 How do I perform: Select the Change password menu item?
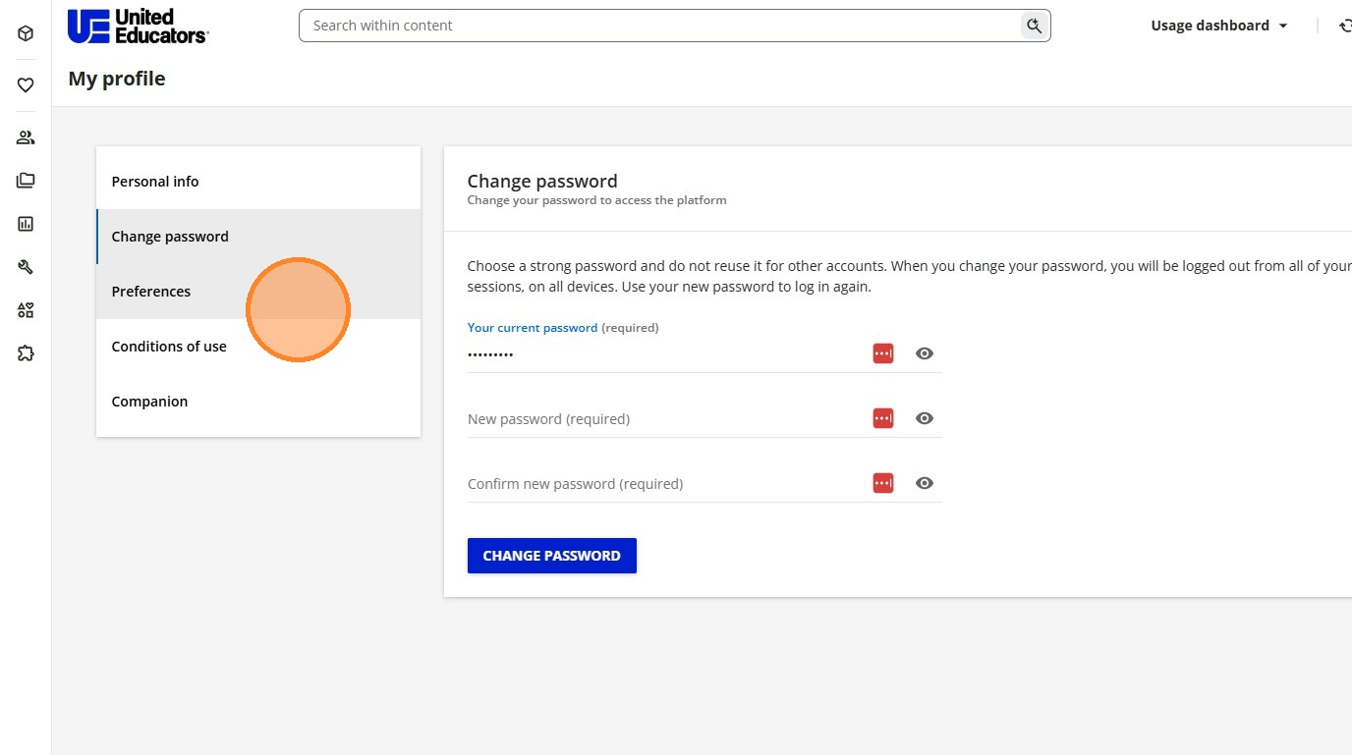pos(258,237)
